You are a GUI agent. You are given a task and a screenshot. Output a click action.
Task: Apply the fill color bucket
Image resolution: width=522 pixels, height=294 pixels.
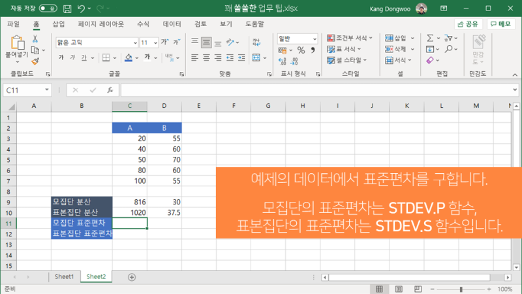pos(129,57)
